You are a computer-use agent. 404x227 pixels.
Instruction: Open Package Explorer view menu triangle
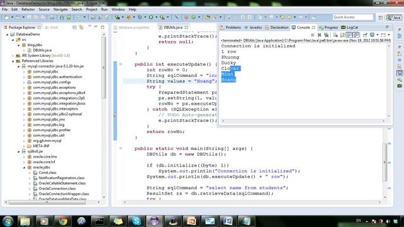pyautogui.click(x=90, y=26)
